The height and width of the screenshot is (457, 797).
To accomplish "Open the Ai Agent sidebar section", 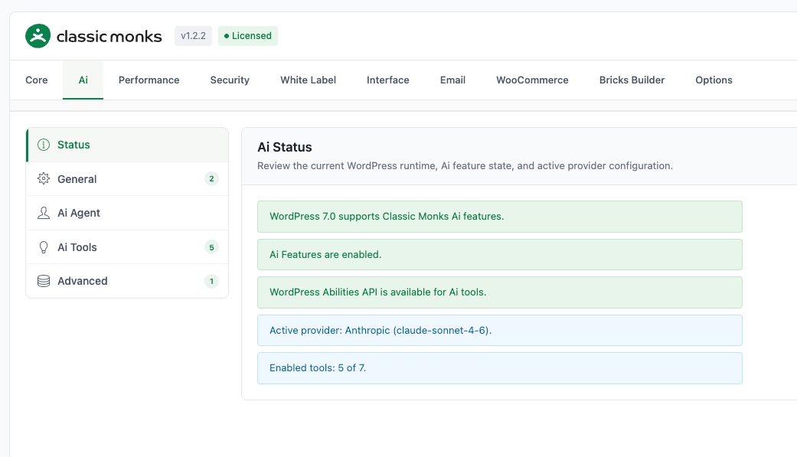I will (x=127, y=213).
